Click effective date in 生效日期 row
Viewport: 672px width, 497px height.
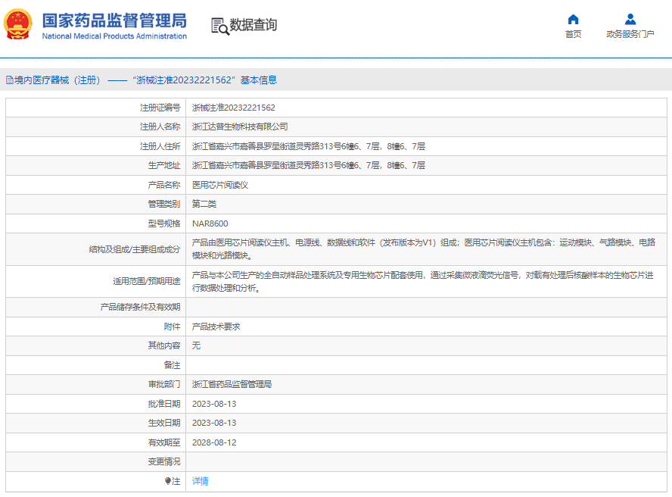(214, 423)
